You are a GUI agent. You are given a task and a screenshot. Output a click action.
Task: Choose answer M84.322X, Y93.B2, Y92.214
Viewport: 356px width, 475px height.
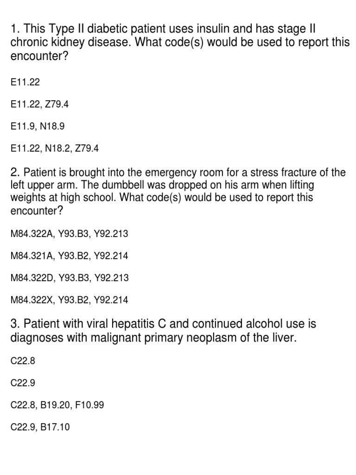point(70,300)
